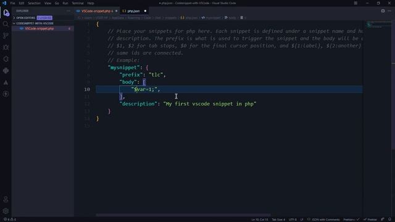Click the "description" key in code

[138, 104]
